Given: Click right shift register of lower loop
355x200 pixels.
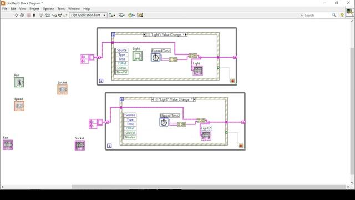Looking at the screenshot, I should 243,122.
